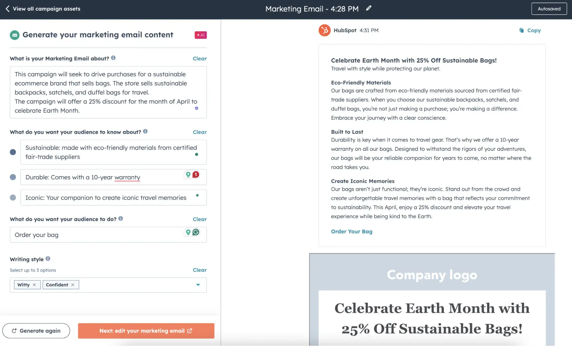
Task: Click the Grammarly icon in the Order your bag field
Action: [196, 232]
